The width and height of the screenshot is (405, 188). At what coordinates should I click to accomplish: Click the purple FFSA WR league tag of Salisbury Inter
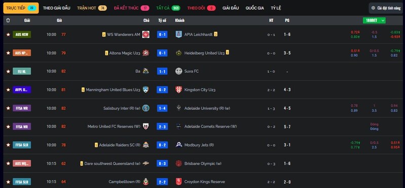(22, 108)
